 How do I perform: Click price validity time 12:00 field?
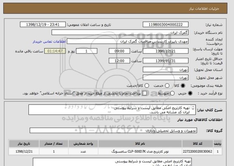point(119,61)
